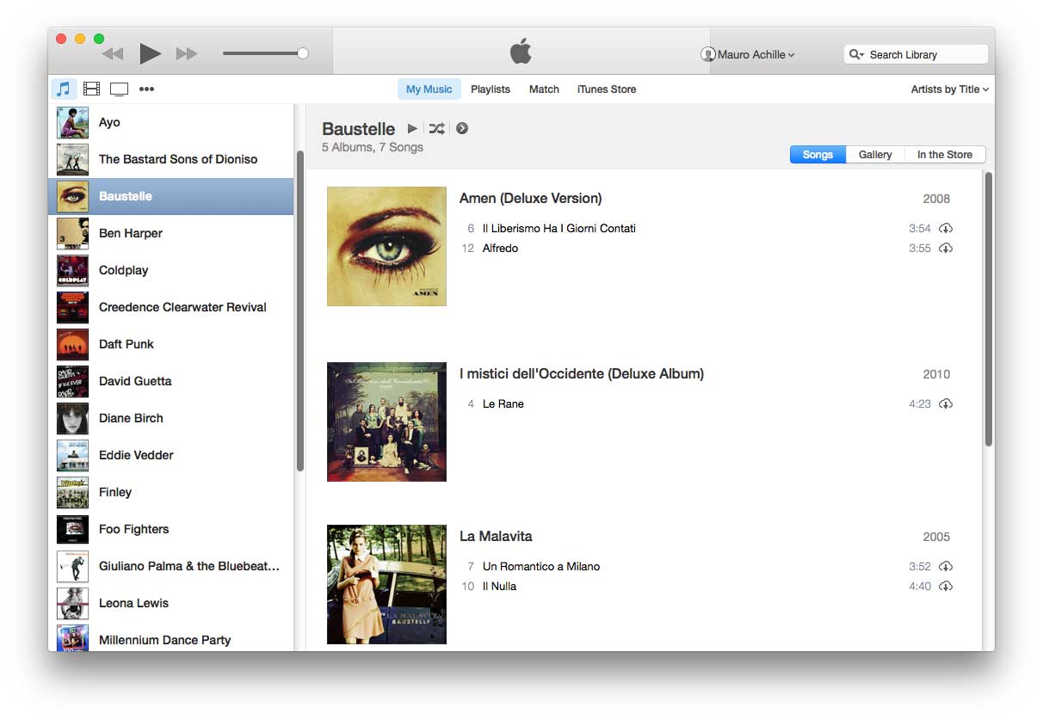Select Daft Punk artist
The width and height of the screenshot is (1043, 720).
point(170,344)
